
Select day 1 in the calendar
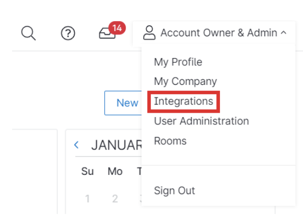point(87,199)
